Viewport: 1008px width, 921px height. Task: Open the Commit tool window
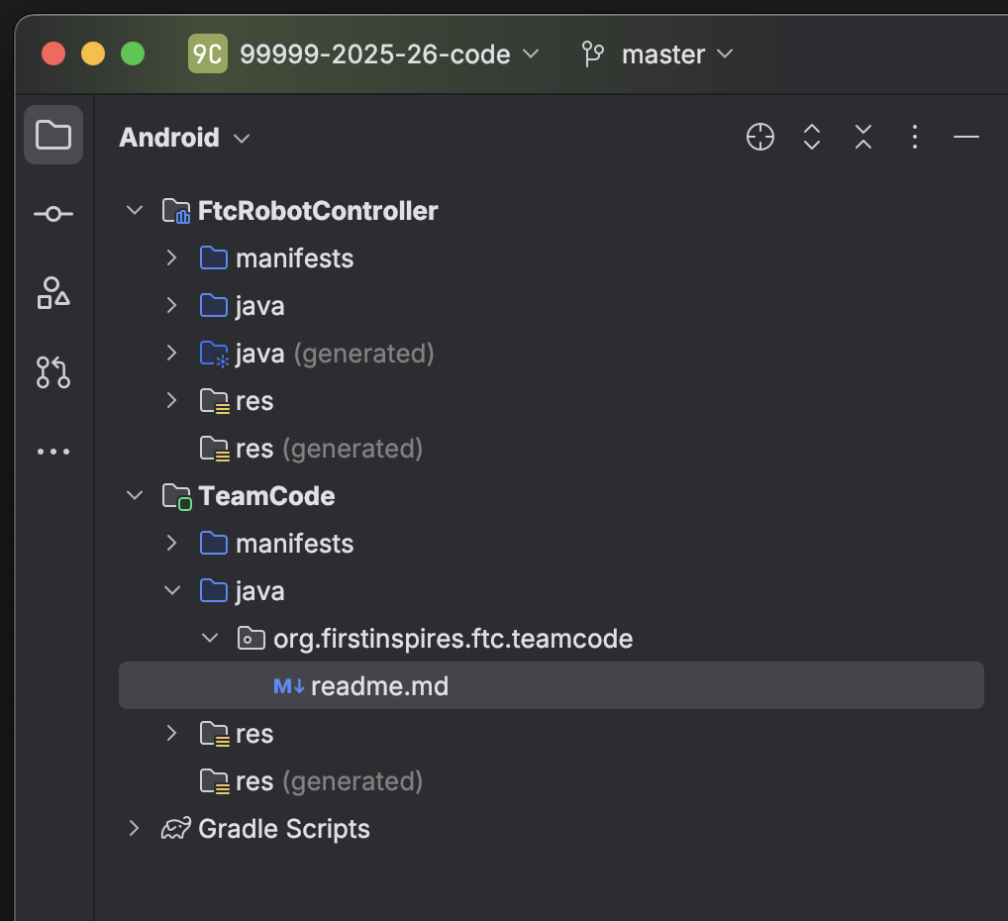[x=53, y=214]
